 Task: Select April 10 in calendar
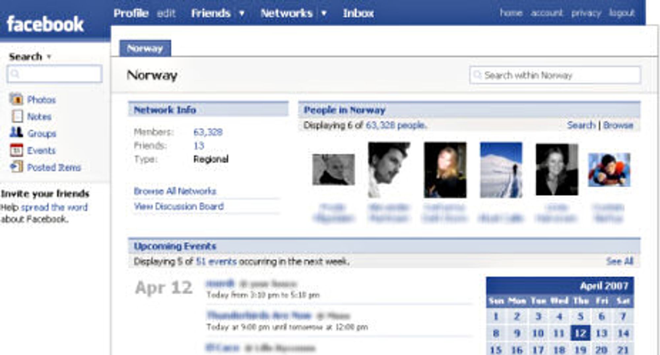[538, 333]
